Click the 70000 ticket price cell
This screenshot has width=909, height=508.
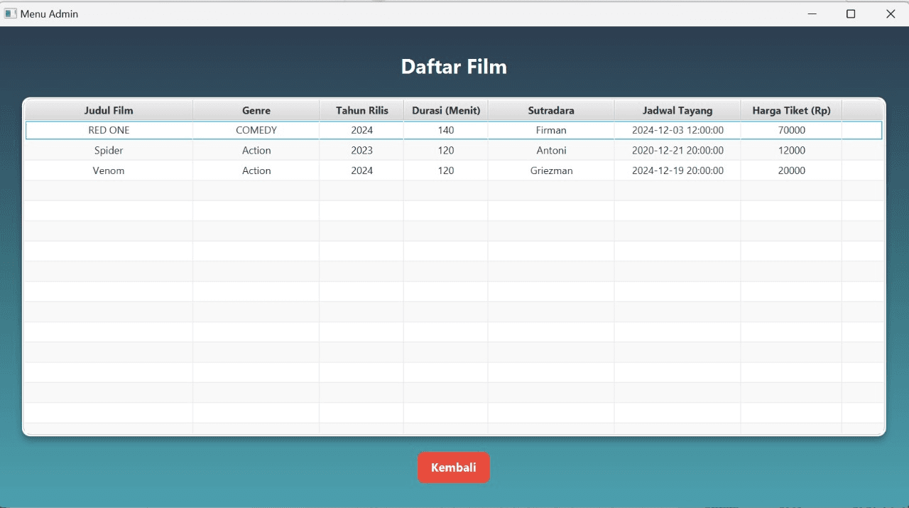(x=791, y=130)
